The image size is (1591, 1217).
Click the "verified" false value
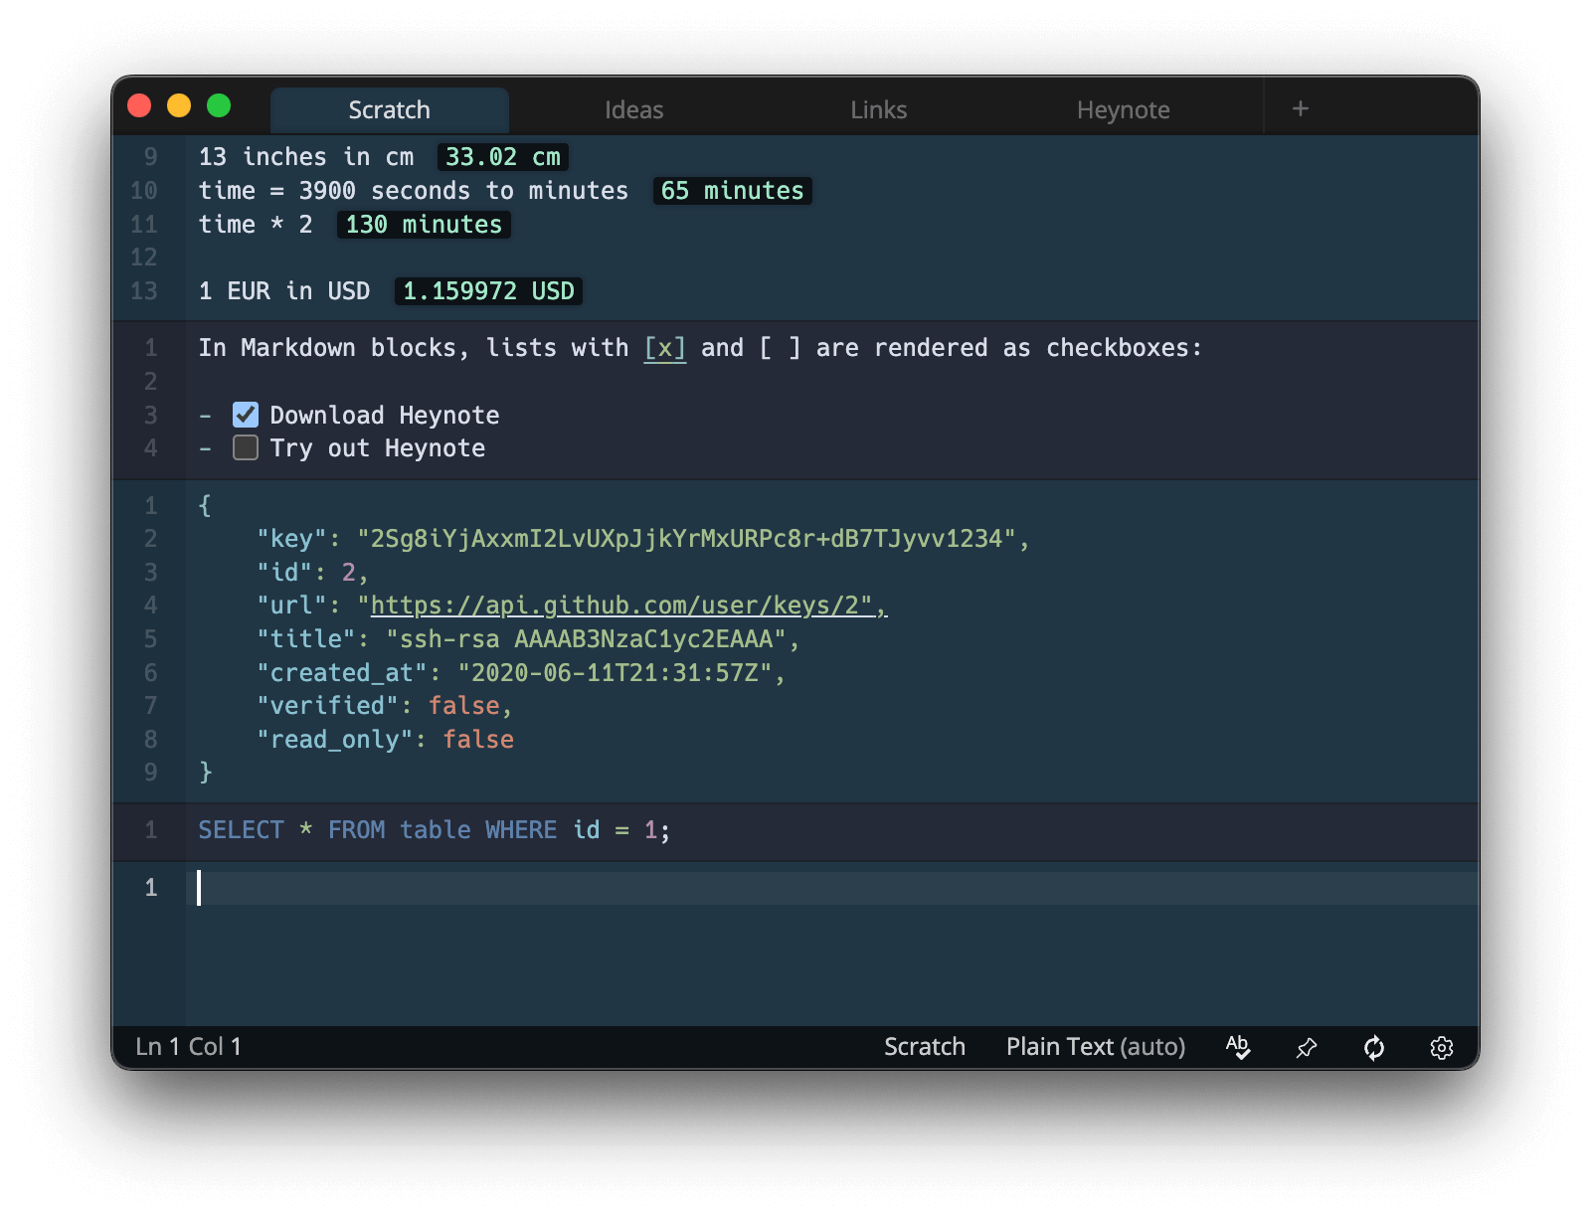(463, 706)
